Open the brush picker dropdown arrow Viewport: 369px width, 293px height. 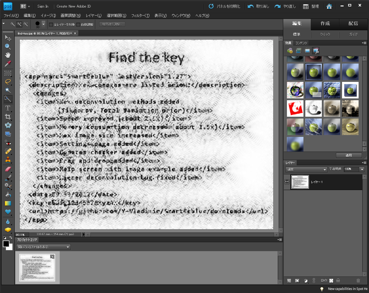43,24
